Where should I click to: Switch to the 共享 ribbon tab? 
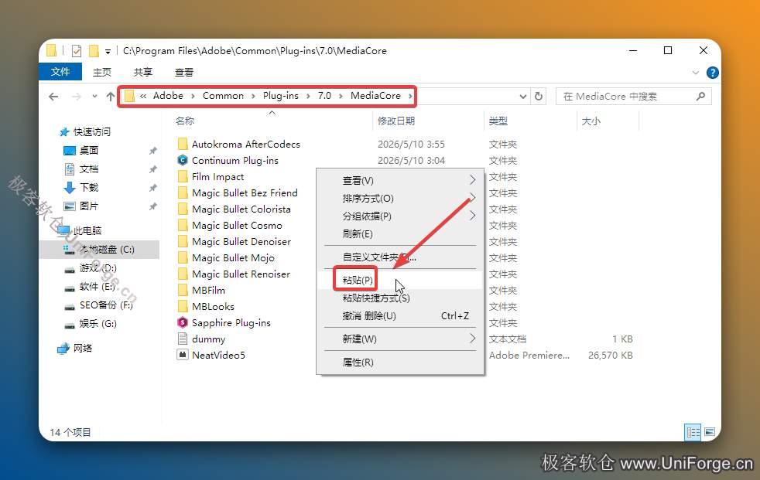point(143,72)
